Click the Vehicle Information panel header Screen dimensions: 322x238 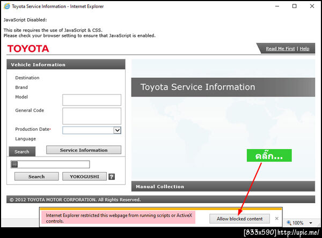66,64
